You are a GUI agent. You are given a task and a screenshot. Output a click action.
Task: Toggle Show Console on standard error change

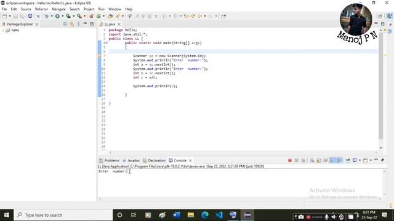tap(339, 160)
